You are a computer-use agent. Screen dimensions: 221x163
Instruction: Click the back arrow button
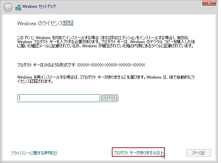8,7
